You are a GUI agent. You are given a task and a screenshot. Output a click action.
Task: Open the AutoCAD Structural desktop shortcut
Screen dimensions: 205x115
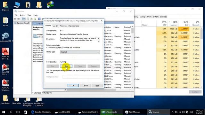(x=5, y=85)
